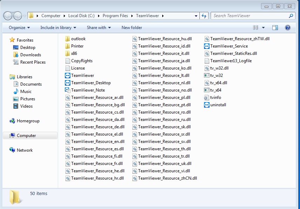
Task: Open the Include in library menu
Action: [x=58, y=28]
